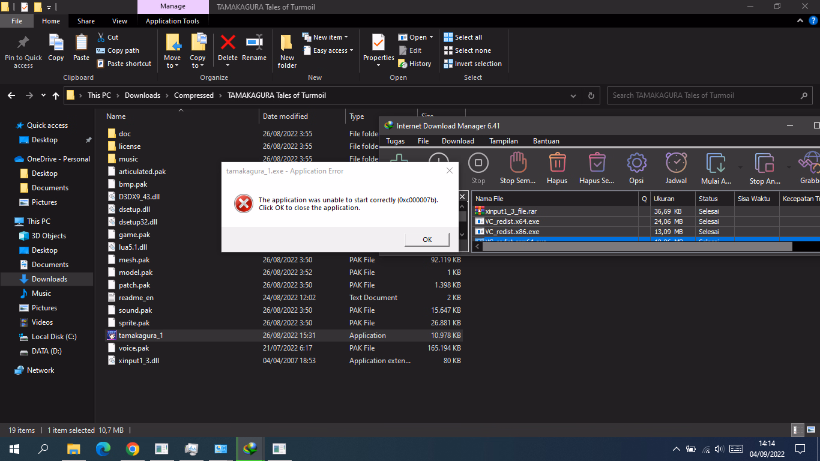Create a New folder from ribbon
Viewport: 820px width, 461px height.
(x=287, y=51)
